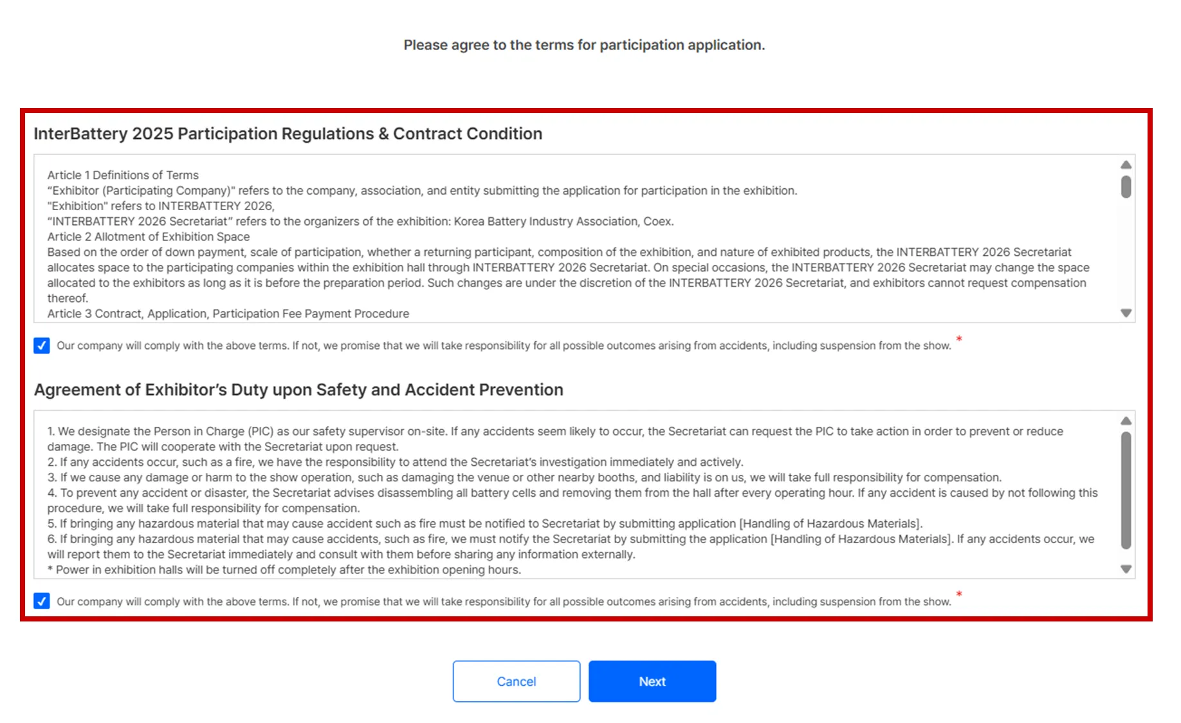Click the down arrow of the Safety Agreement scrollbar

[x=1126, y=569]
